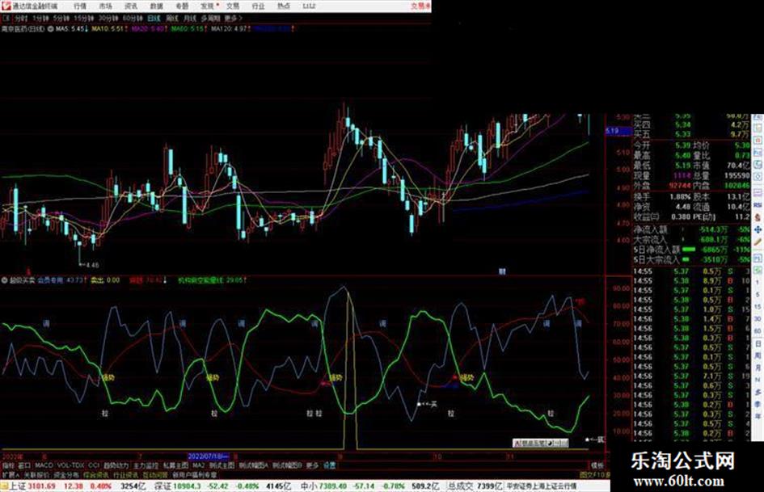Click the small floating toolbar over chart

click(x=541, y=444)
